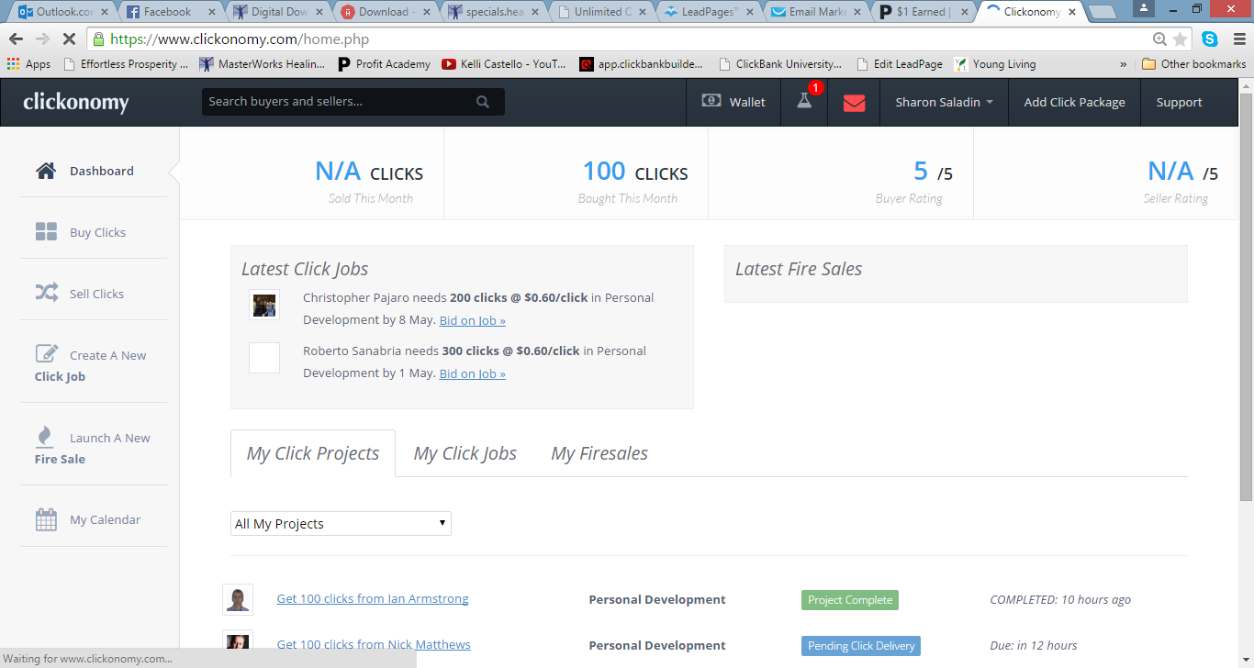
Task: Open the ClickBank University bookmark
Action: [x=780, y=64]
